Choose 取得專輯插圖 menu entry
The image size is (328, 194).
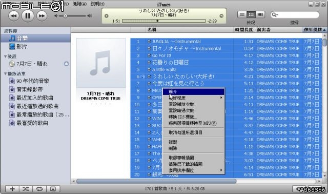click(194, 158)
